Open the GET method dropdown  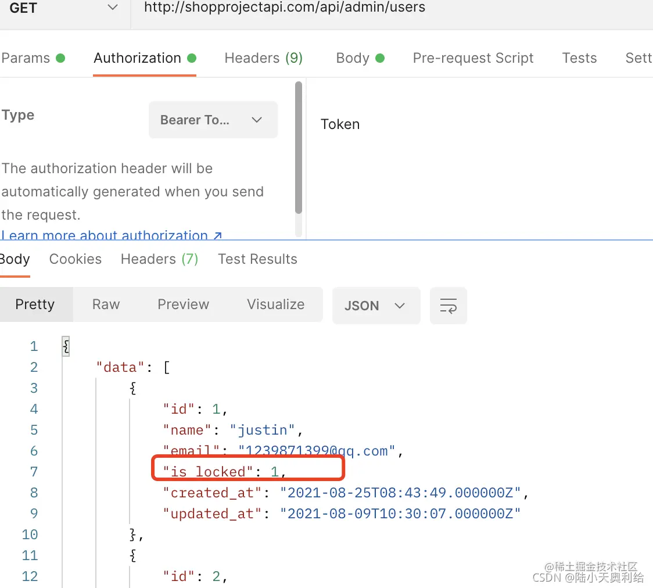tap(64, 8)
